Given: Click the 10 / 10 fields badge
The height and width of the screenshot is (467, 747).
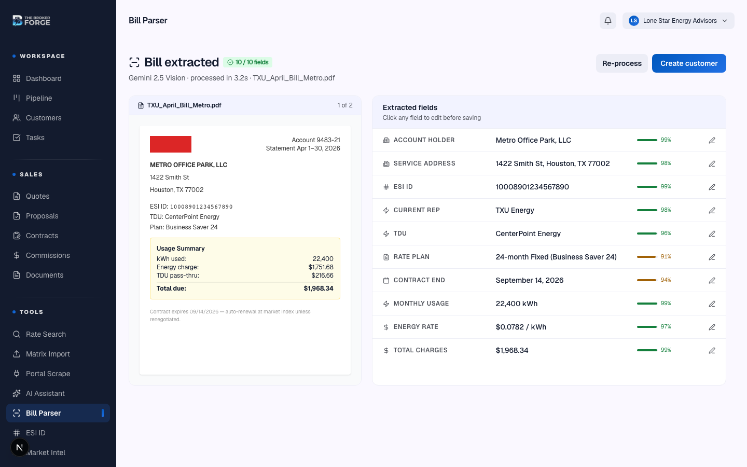Looking at the screenshot, I should pyautogui.click(x=248, y=62).
